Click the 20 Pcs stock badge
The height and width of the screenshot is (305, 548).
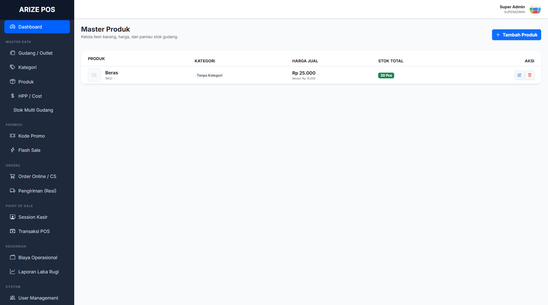pyautogui.click(x=386, y=75)
